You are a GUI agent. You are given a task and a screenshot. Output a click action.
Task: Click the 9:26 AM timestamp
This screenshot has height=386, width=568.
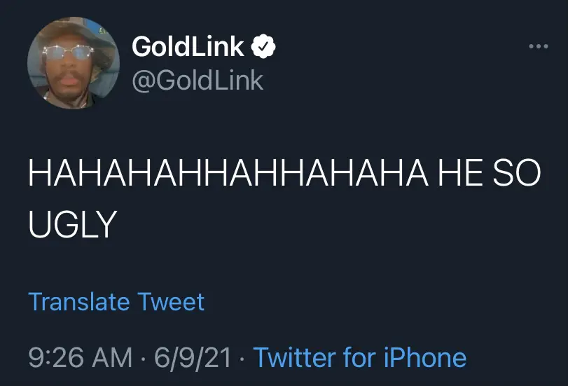click(x=80, y=357)
